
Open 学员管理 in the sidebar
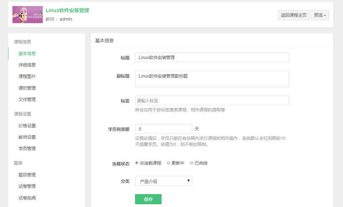point(27,149)
